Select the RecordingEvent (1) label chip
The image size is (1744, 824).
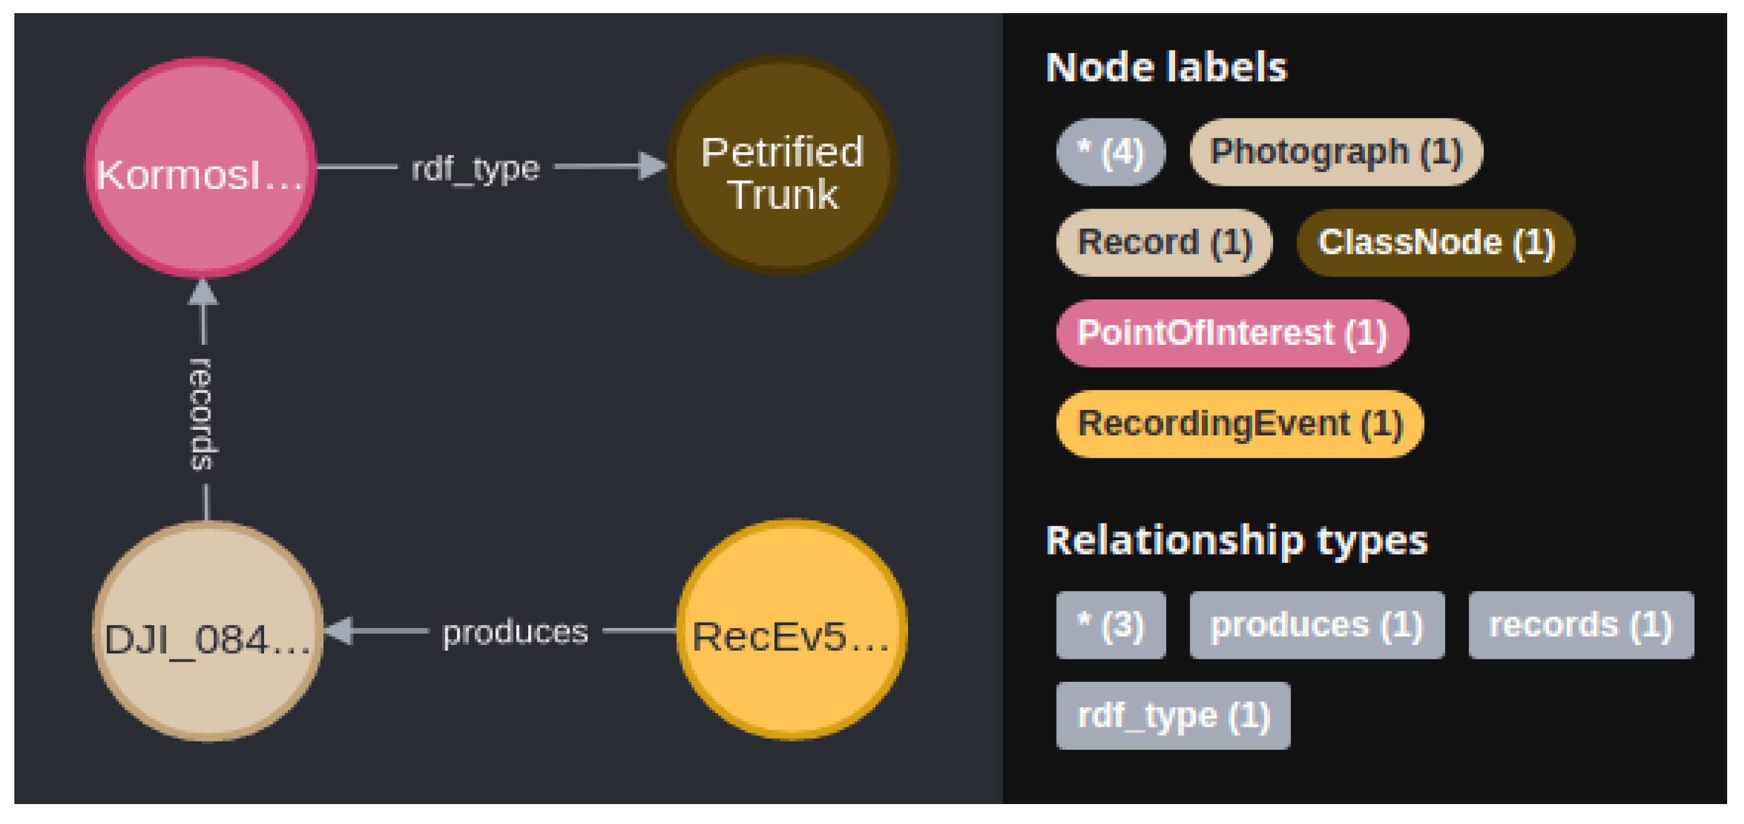click(1239, 424)
